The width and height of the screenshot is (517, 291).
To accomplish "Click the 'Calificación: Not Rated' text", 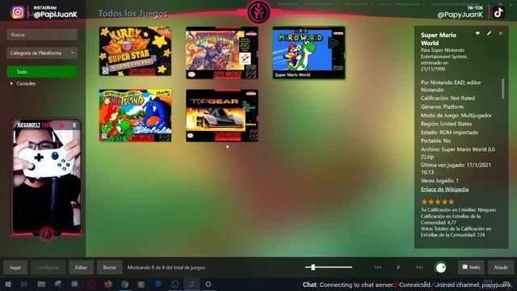I will (x=448, y=98).
